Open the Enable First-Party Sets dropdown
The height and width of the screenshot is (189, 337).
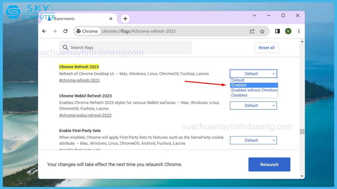(x=253, y=140)
